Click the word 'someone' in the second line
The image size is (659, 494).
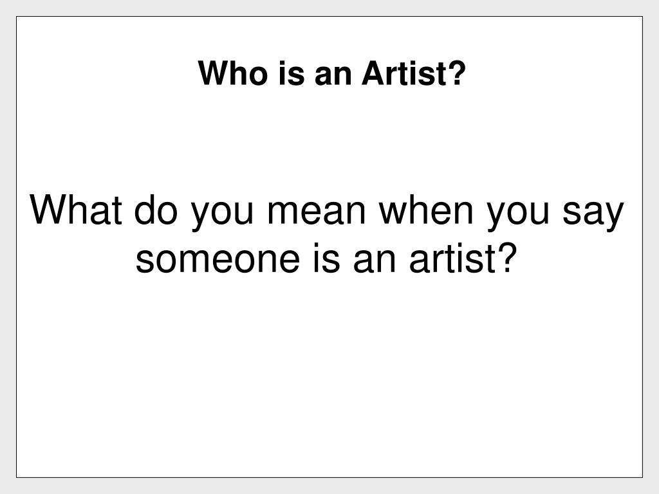click(x=218, y=261)
